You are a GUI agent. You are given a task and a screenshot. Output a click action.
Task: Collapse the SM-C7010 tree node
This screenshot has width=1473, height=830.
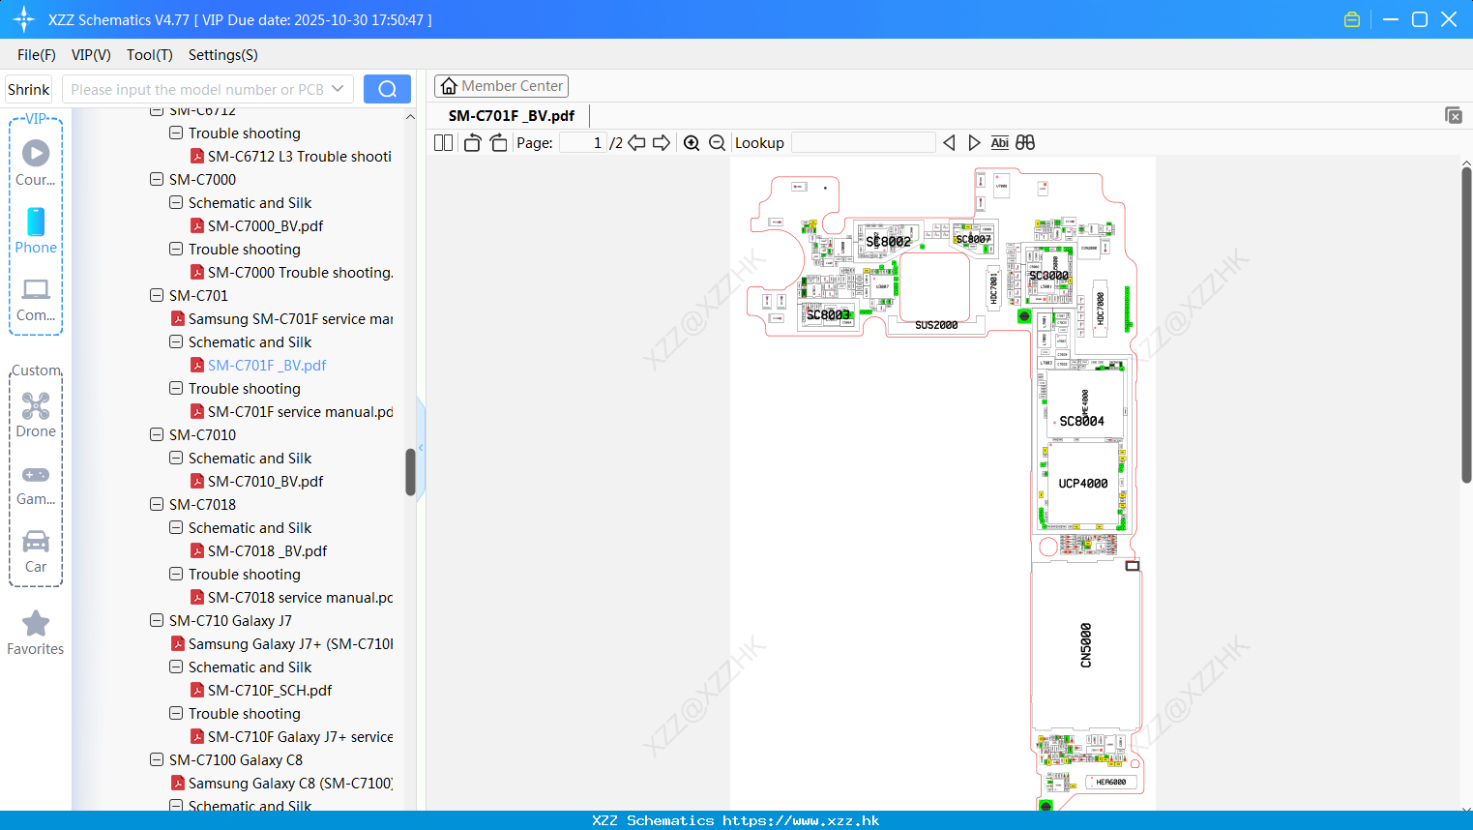[157, 434]
